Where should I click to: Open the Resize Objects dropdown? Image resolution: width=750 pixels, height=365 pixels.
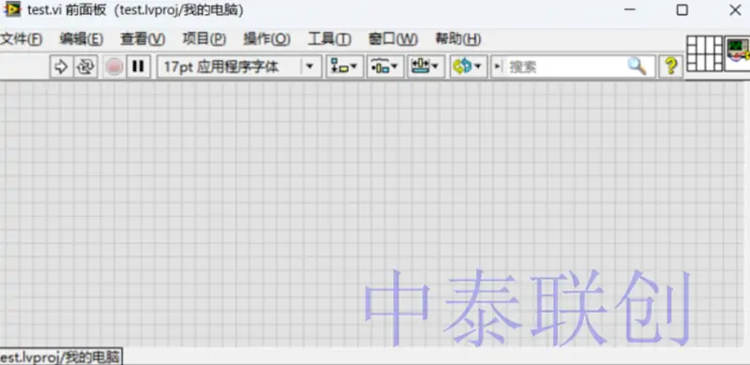[427, 66]
